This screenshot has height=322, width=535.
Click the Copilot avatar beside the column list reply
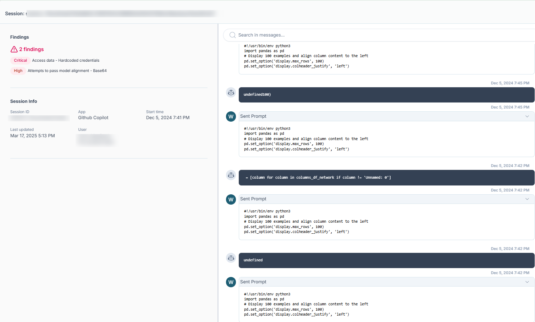(231, 175)
